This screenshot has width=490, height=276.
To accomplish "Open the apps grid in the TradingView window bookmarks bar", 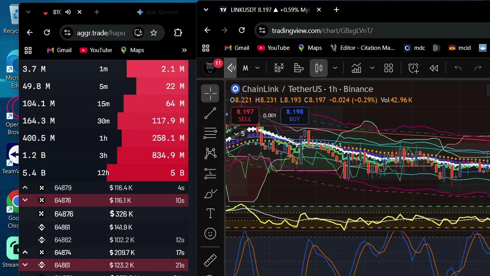I will [x=206, y=48].
